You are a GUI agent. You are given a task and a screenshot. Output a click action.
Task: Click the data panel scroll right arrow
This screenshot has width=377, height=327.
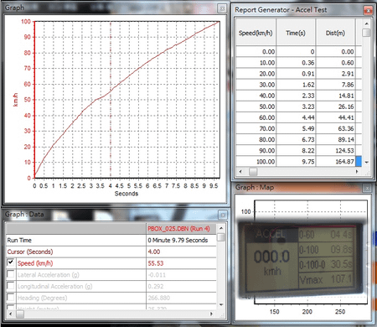click(211, 314)
